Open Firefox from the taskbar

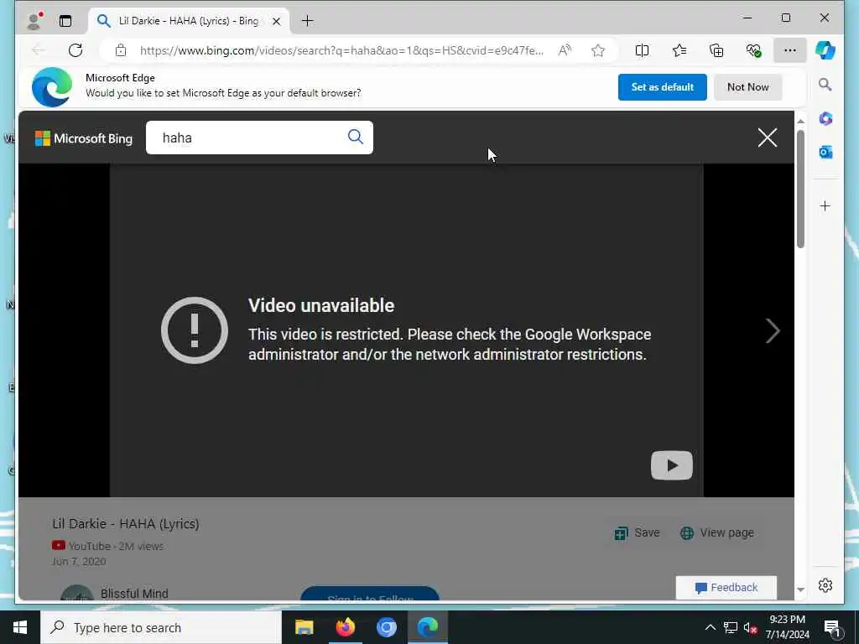point(345,627)
